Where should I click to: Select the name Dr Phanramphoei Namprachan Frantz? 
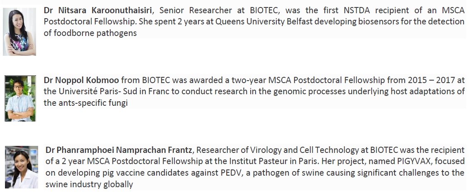pos(119,150)
